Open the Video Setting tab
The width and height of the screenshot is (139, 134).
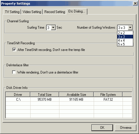pos(32,12)
